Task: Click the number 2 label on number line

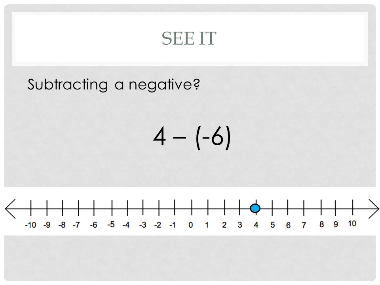Action: click(x=224, y=225)
